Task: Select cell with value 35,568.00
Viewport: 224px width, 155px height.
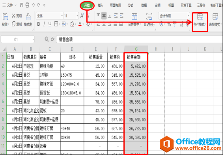Action: tap(136, 102)
